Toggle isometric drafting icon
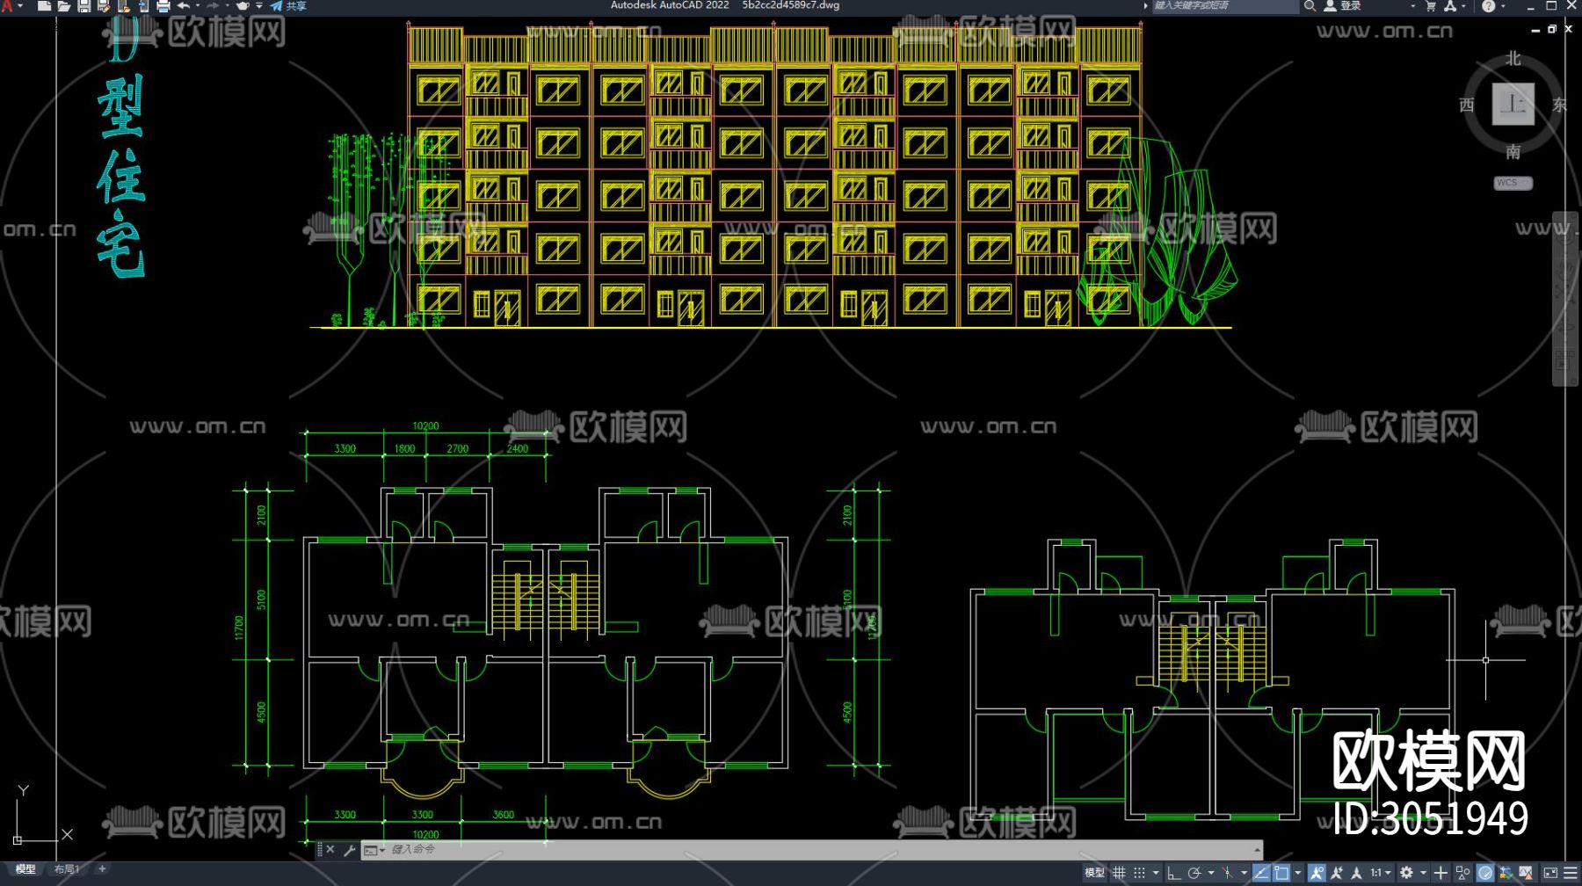The height and width of the screenshot is (886, 1582). (1228, 873)
